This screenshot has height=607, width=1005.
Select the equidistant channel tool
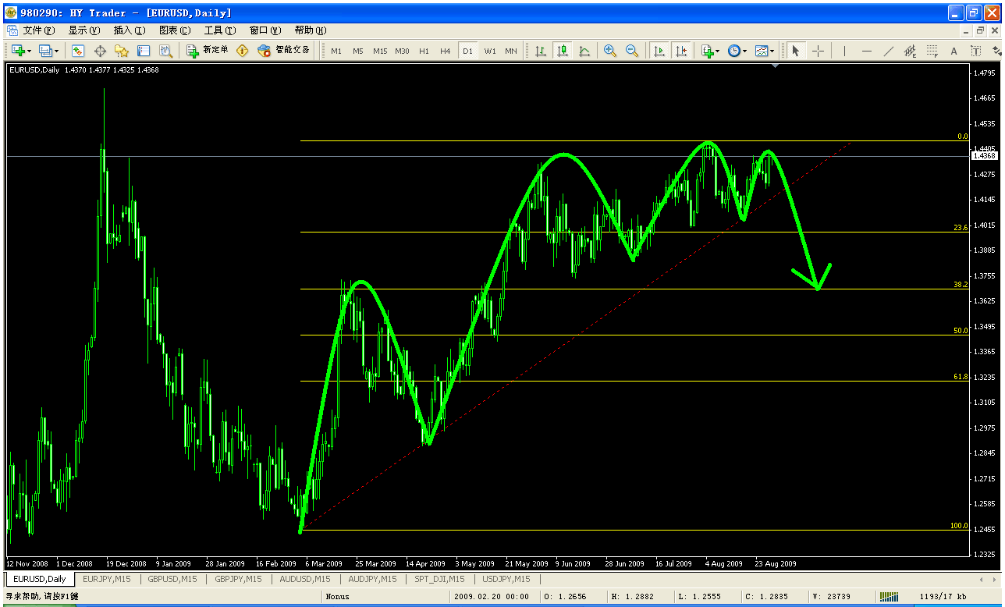(x=910, y=51)
